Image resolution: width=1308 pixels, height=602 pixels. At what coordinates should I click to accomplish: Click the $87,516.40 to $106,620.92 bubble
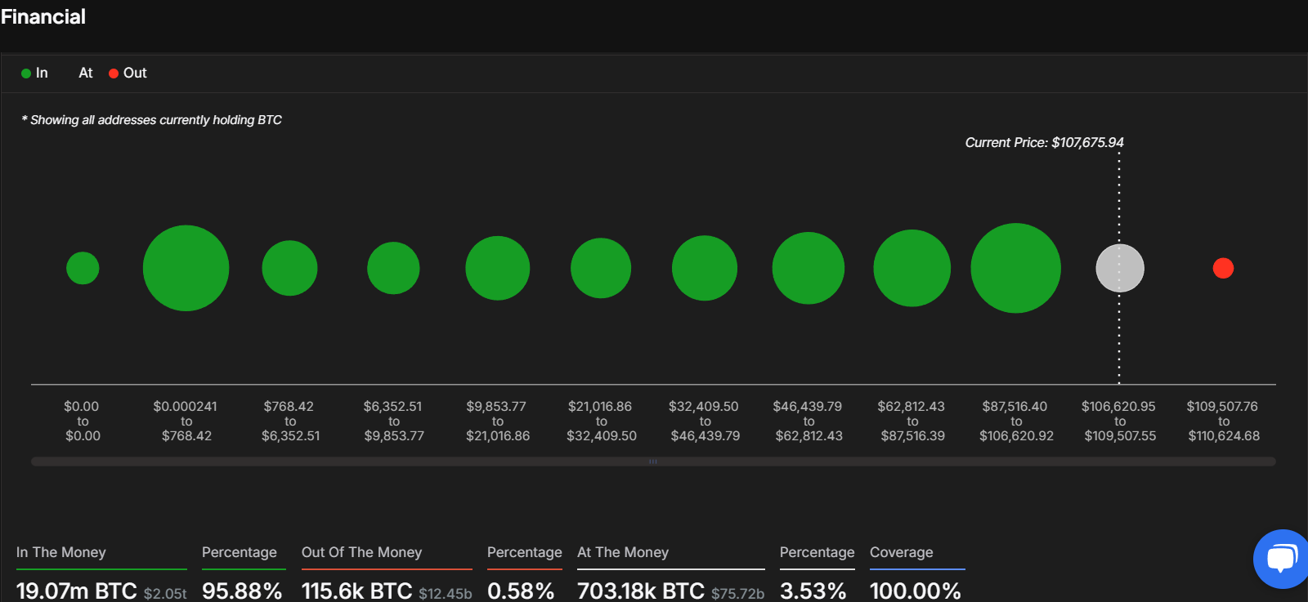pos(1015,268)
